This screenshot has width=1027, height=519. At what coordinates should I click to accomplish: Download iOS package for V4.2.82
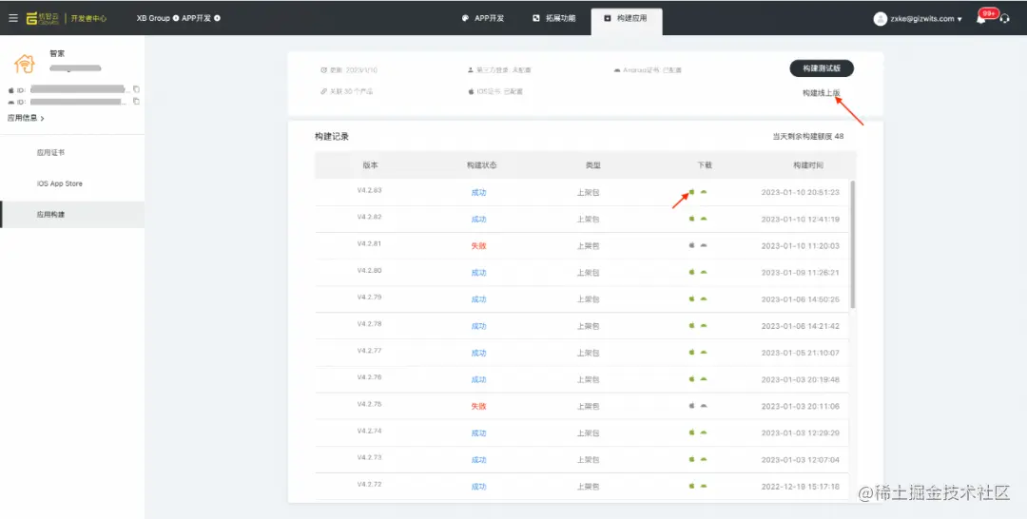[x=691, y=220]
